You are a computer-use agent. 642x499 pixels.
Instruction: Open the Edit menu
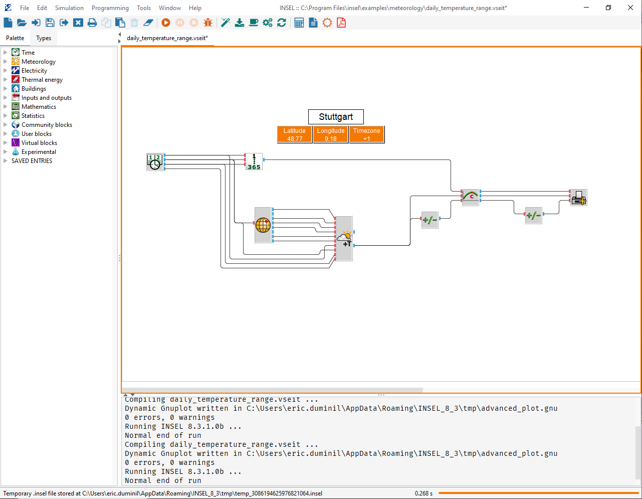pos(42,8)
